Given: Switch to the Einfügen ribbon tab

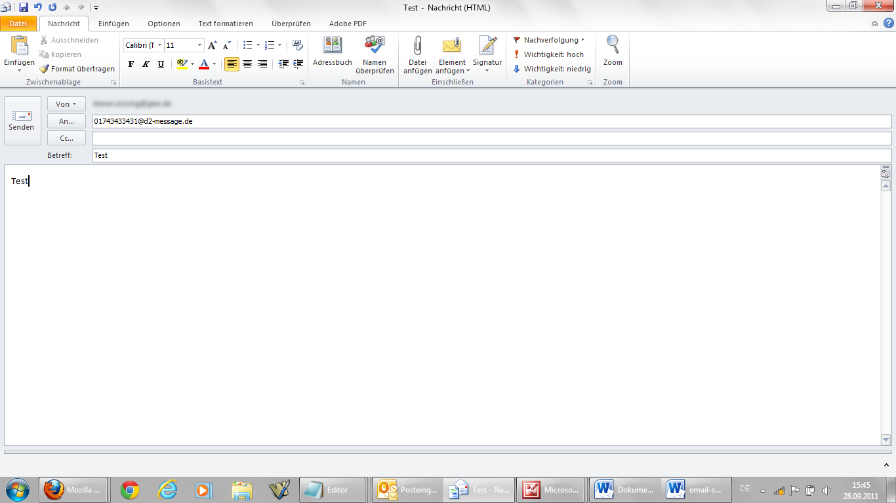Looking at the screenshot, I should point(113,23).
